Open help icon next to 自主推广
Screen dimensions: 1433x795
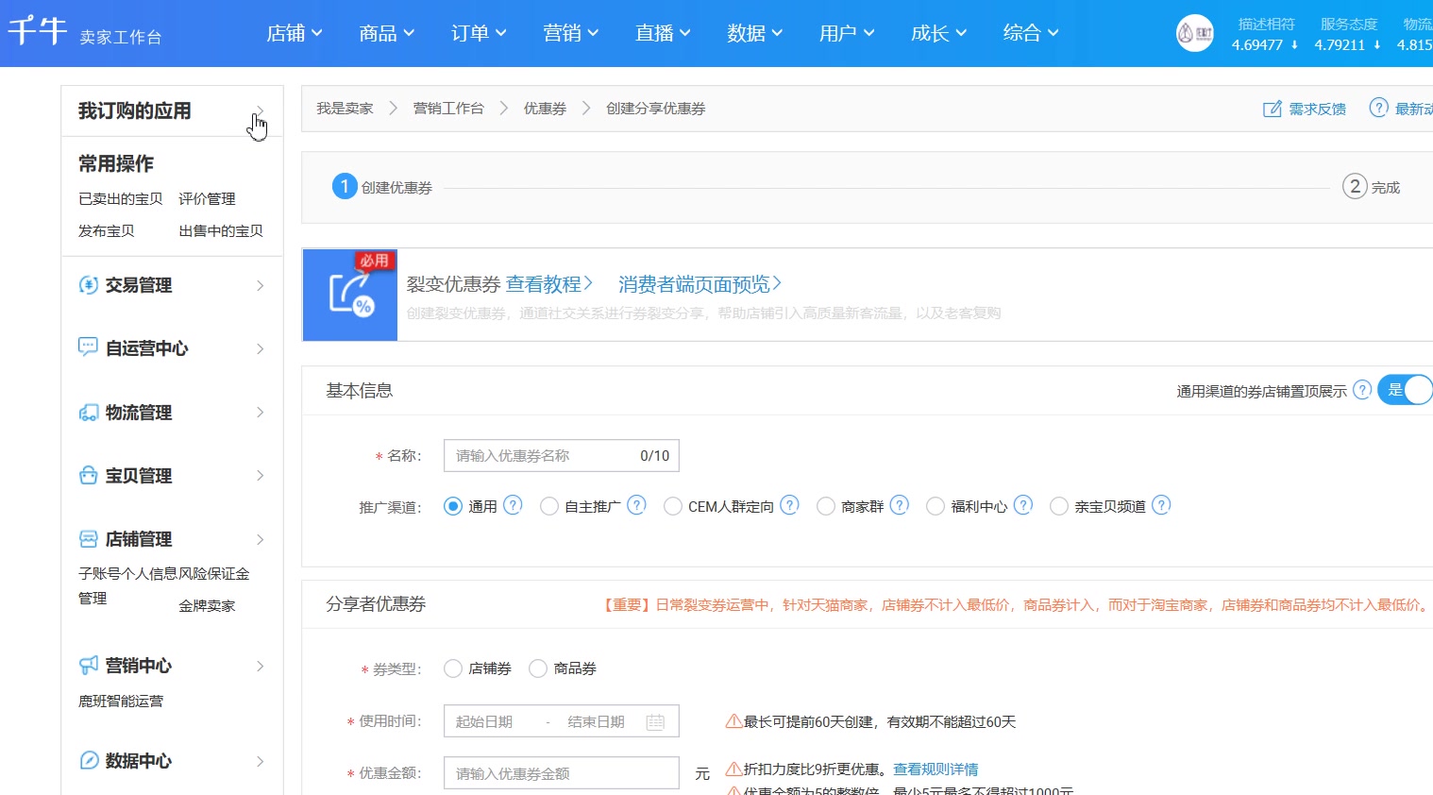point(637,505)
